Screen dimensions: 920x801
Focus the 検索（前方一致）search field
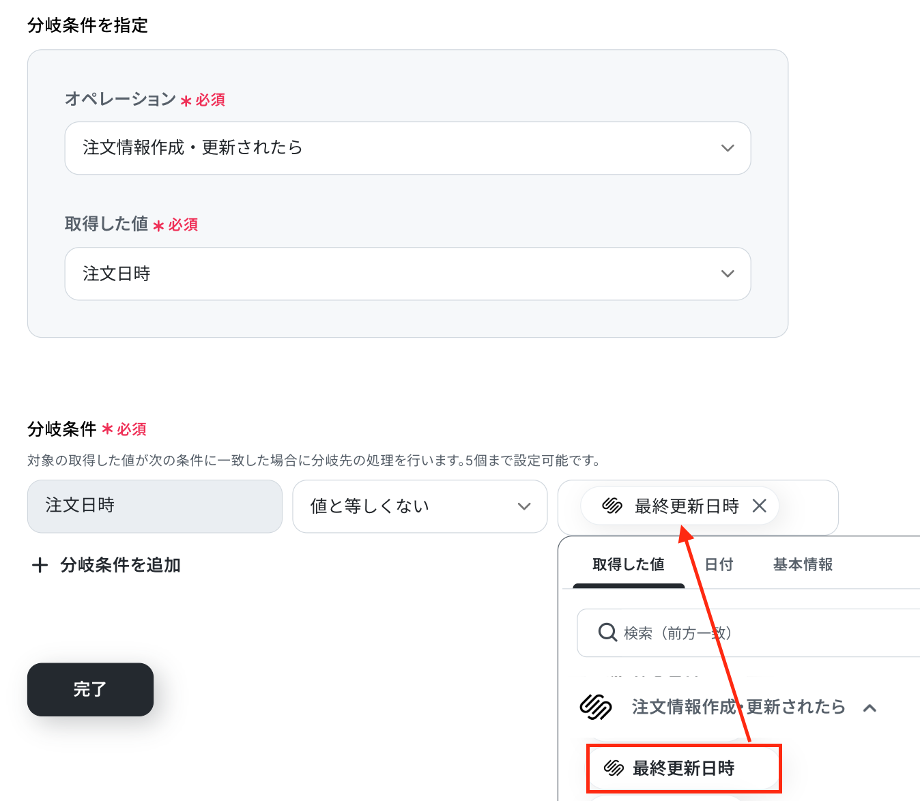click(x=748, y=633)
